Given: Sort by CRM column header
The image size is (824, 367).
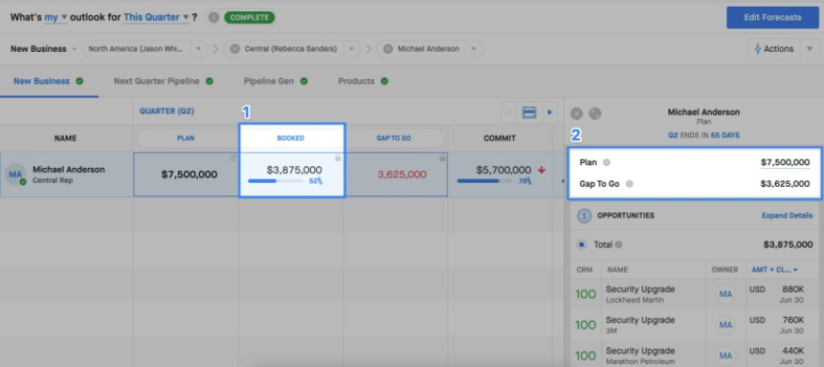Looking at the screenshot, I should coord(584,270).
